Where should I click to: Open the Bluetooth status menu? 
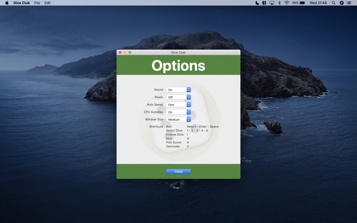click(x=279, y=3)
